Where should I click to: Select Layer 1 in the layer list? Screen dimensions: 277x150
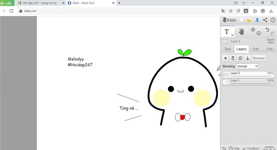pyautogui.click(x=248, y=82)
